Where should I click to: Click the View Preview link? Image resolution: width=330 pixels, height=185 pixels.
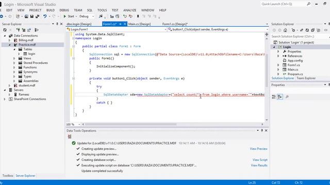pyautogui.click(x=259, y=149)
